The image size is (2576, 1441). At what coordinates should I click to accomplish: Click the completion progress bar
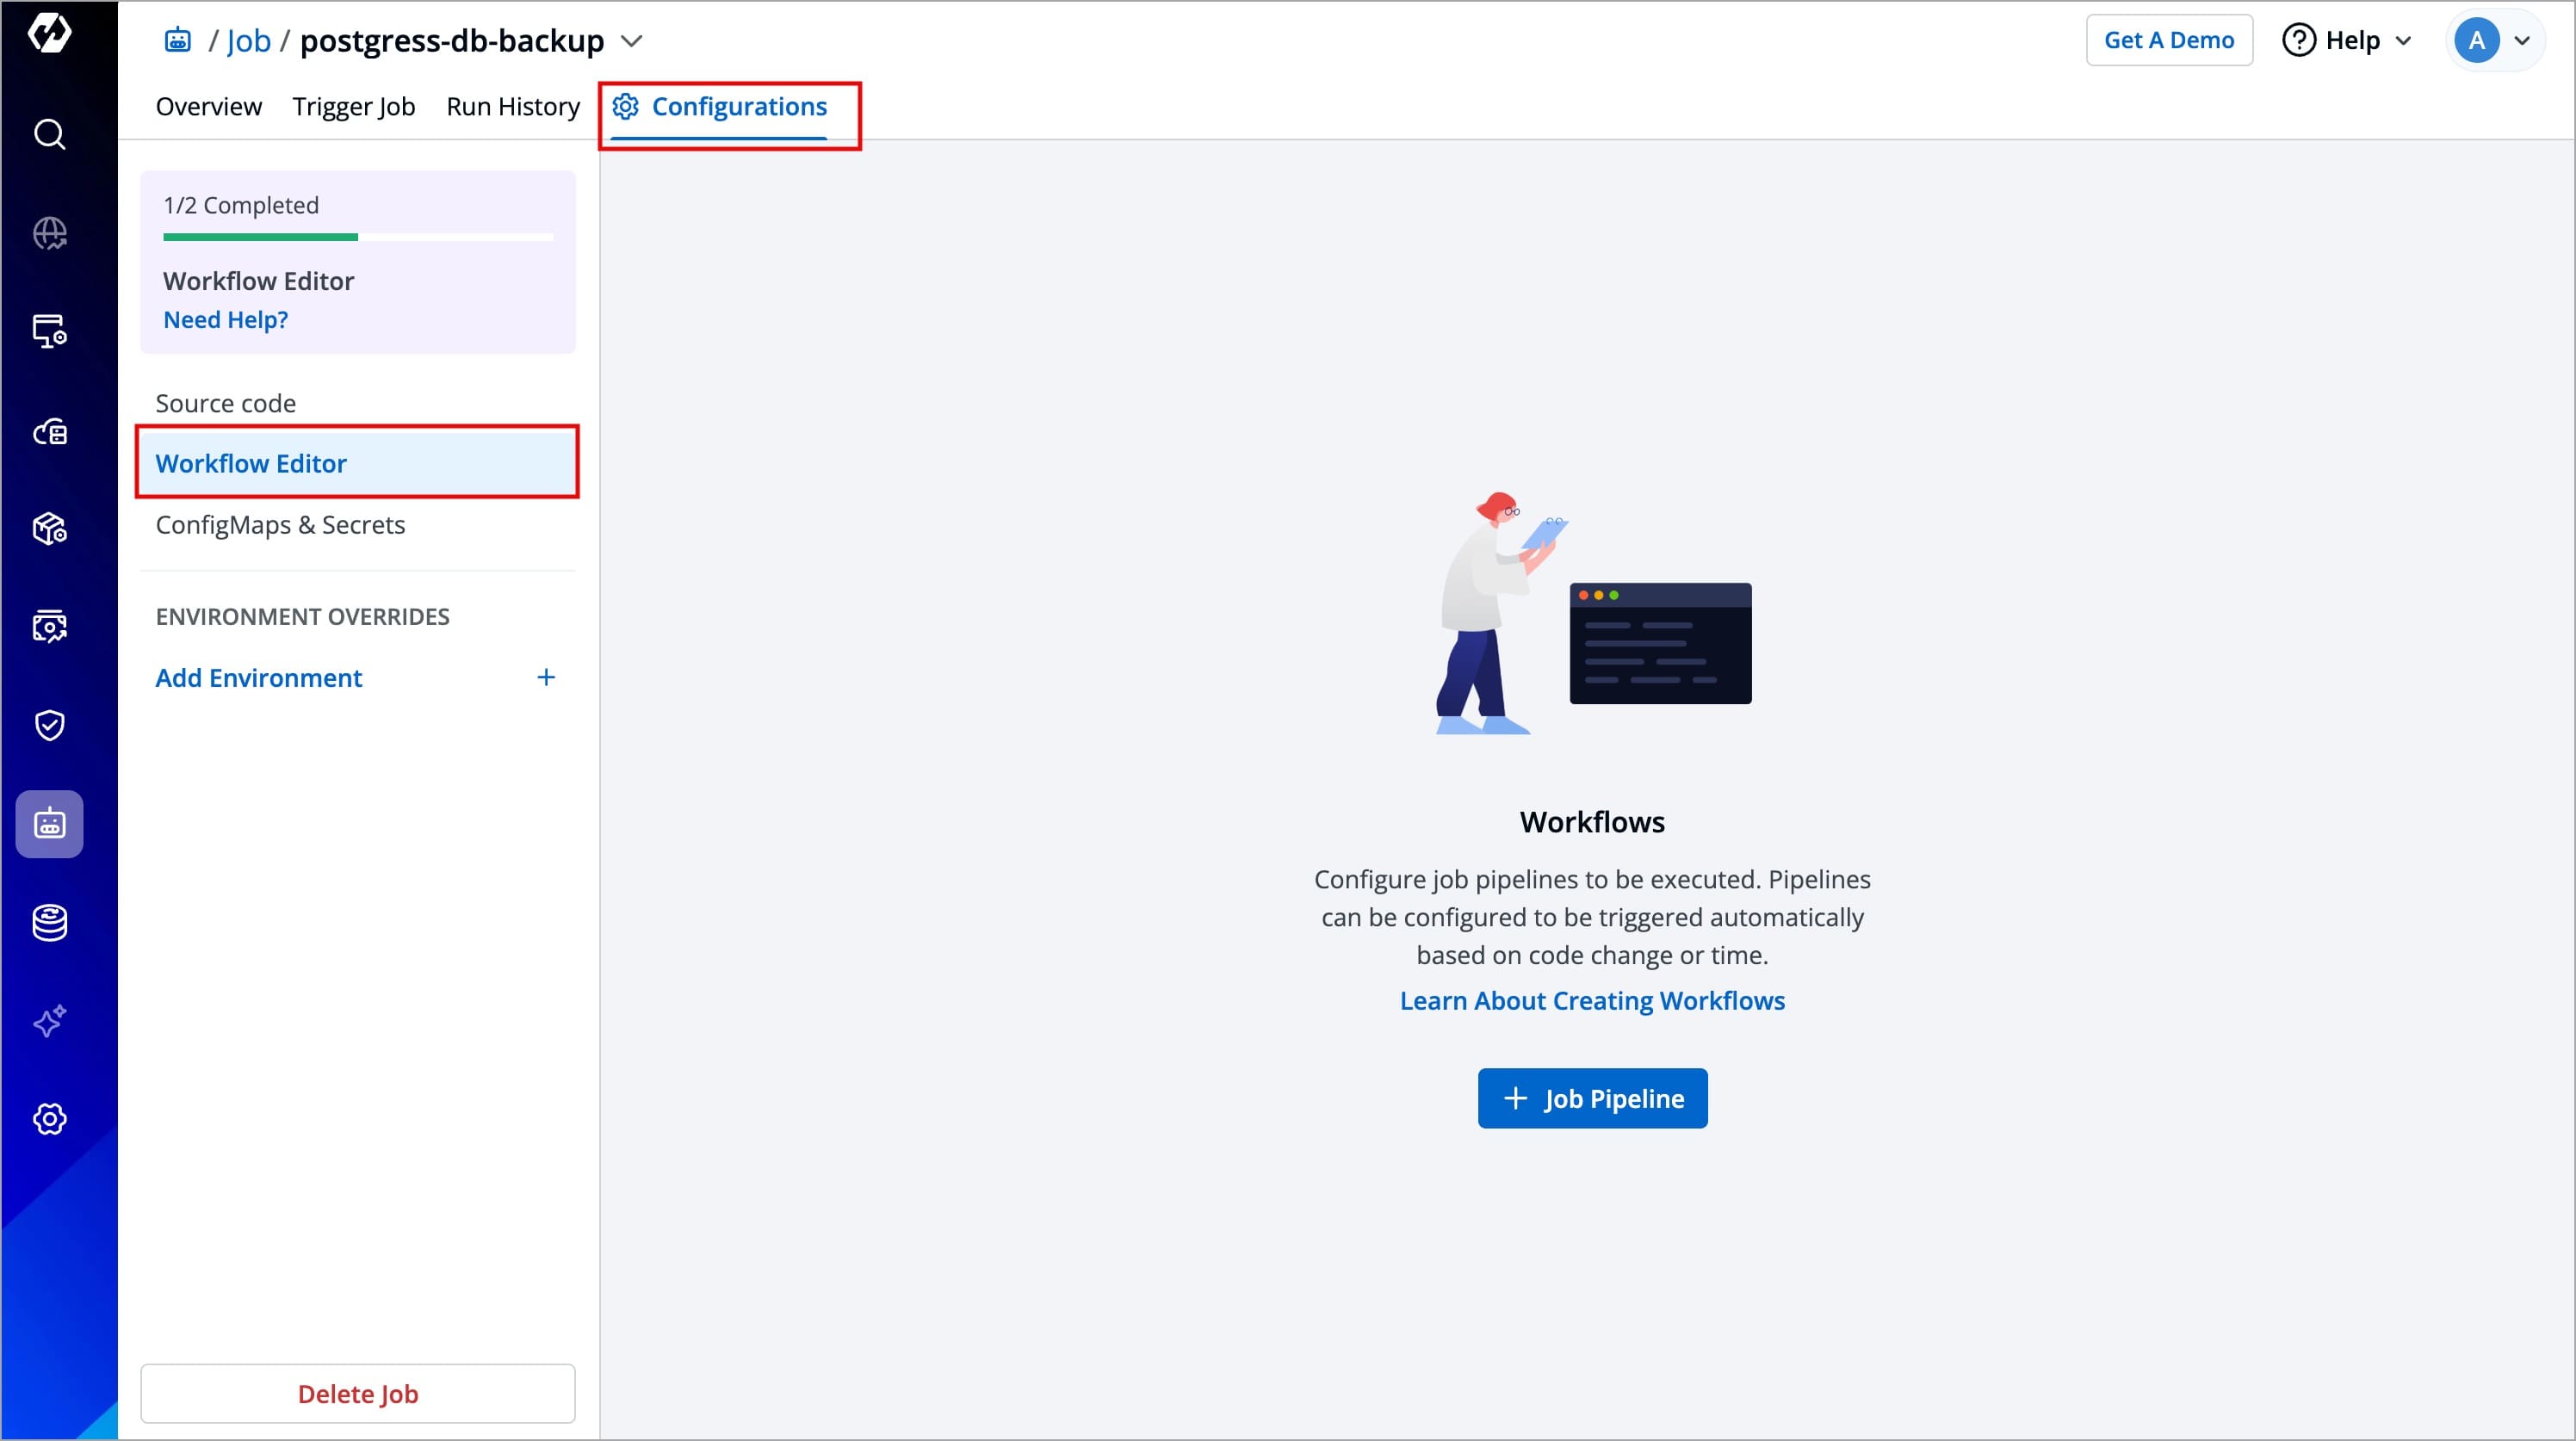358,237
